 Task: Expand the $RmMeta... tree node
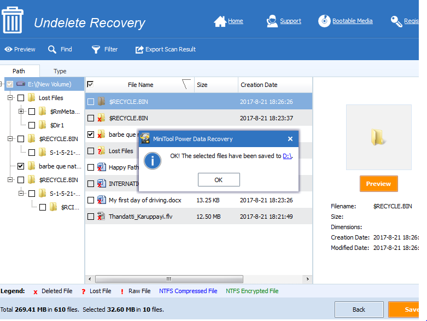(21, 111)
